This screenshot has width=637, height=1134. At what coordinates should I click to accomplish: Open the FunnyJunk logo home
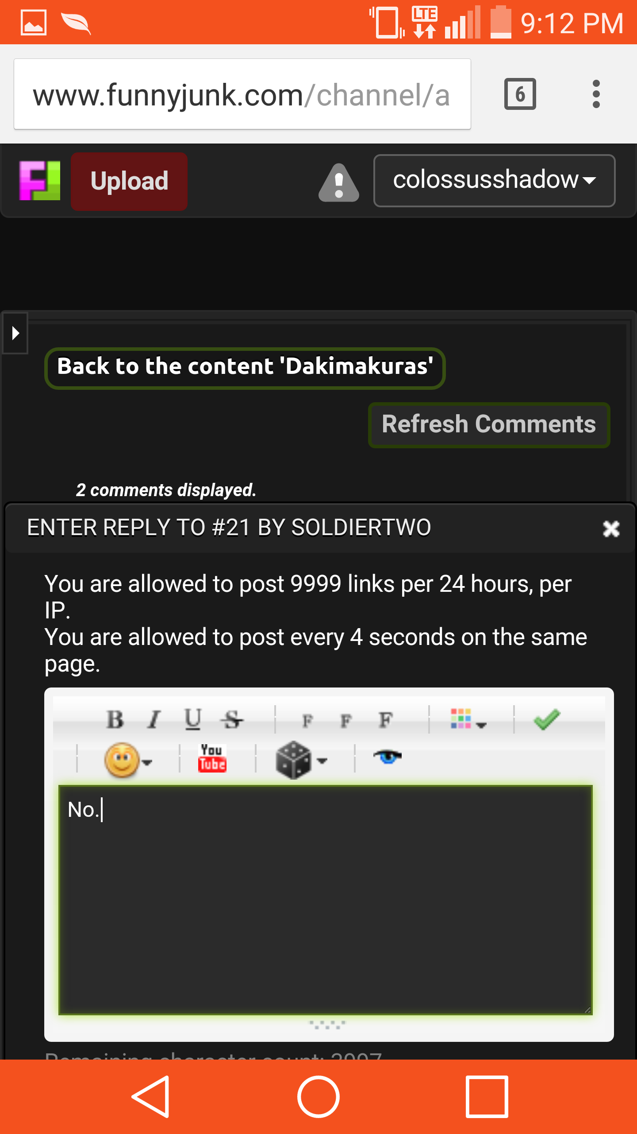pos(40,181)
